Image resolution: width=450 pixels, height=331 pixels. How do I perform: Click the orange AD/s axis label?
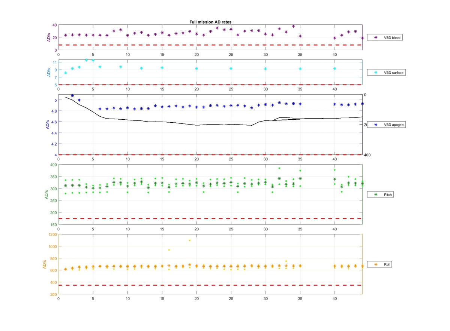(45, 264)
